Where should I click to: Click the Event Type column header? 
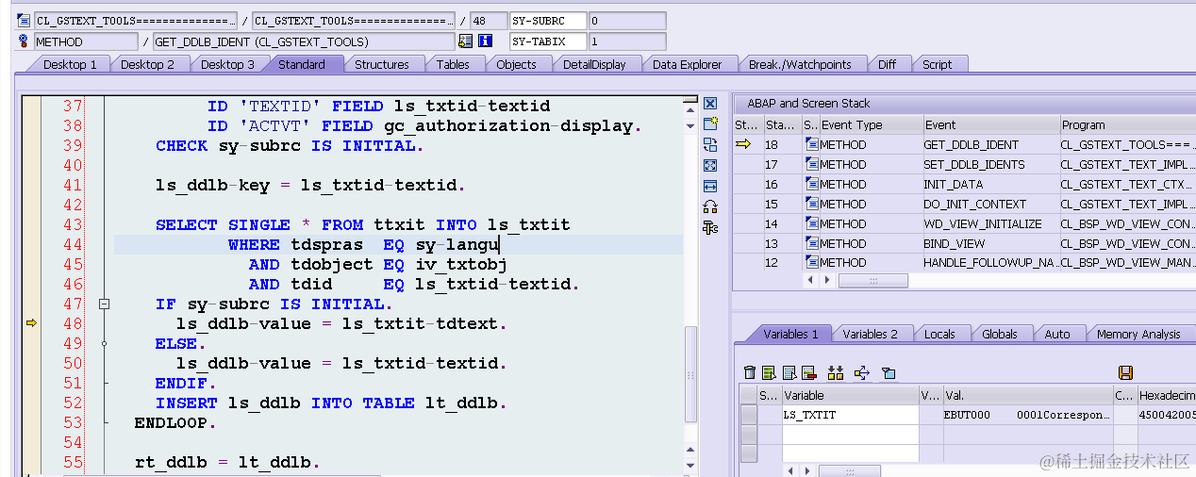click(x=871, y=124)
